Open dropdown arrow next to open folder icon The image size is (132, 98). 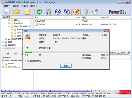pyautogui.click(x=22, y=12)
